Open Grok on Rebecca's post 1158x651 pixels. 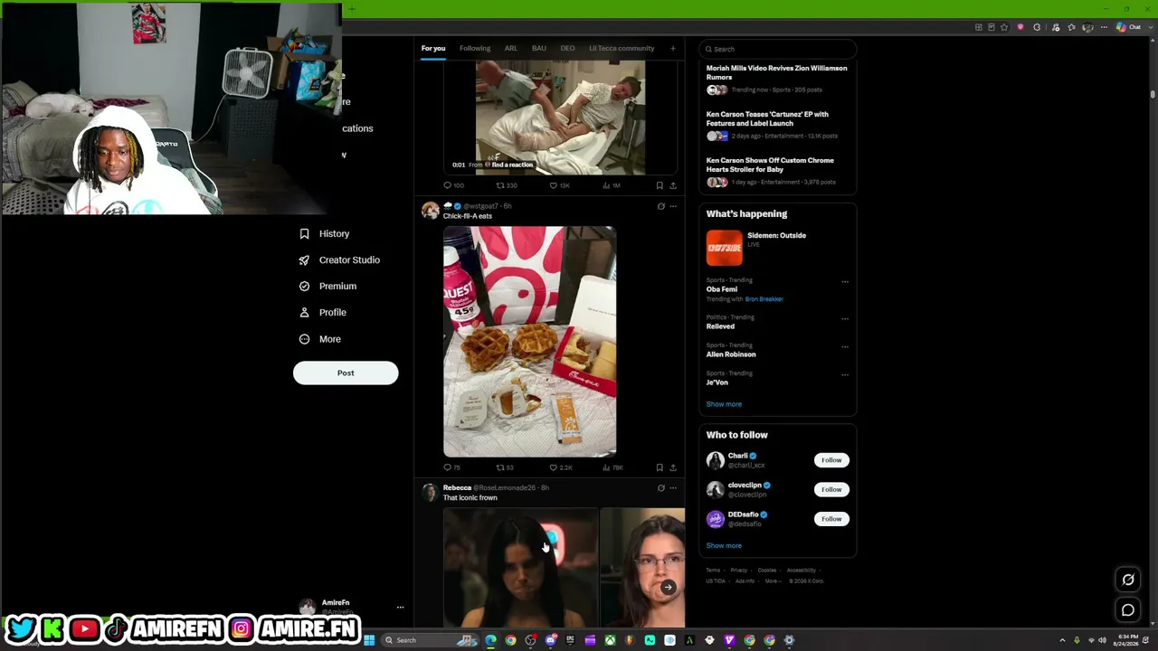click(x=660, y=488)
